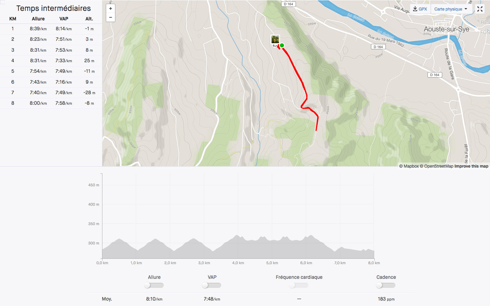Toggle the VAP chart switch

point(211,285)
